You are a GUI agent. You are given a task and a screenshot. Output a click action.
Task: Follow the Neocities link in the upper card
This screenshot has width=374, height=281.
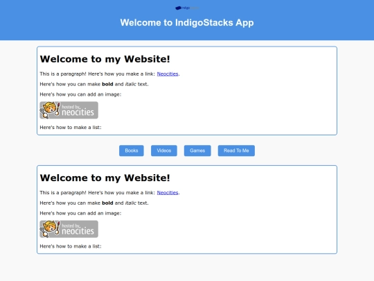[168, 74]
